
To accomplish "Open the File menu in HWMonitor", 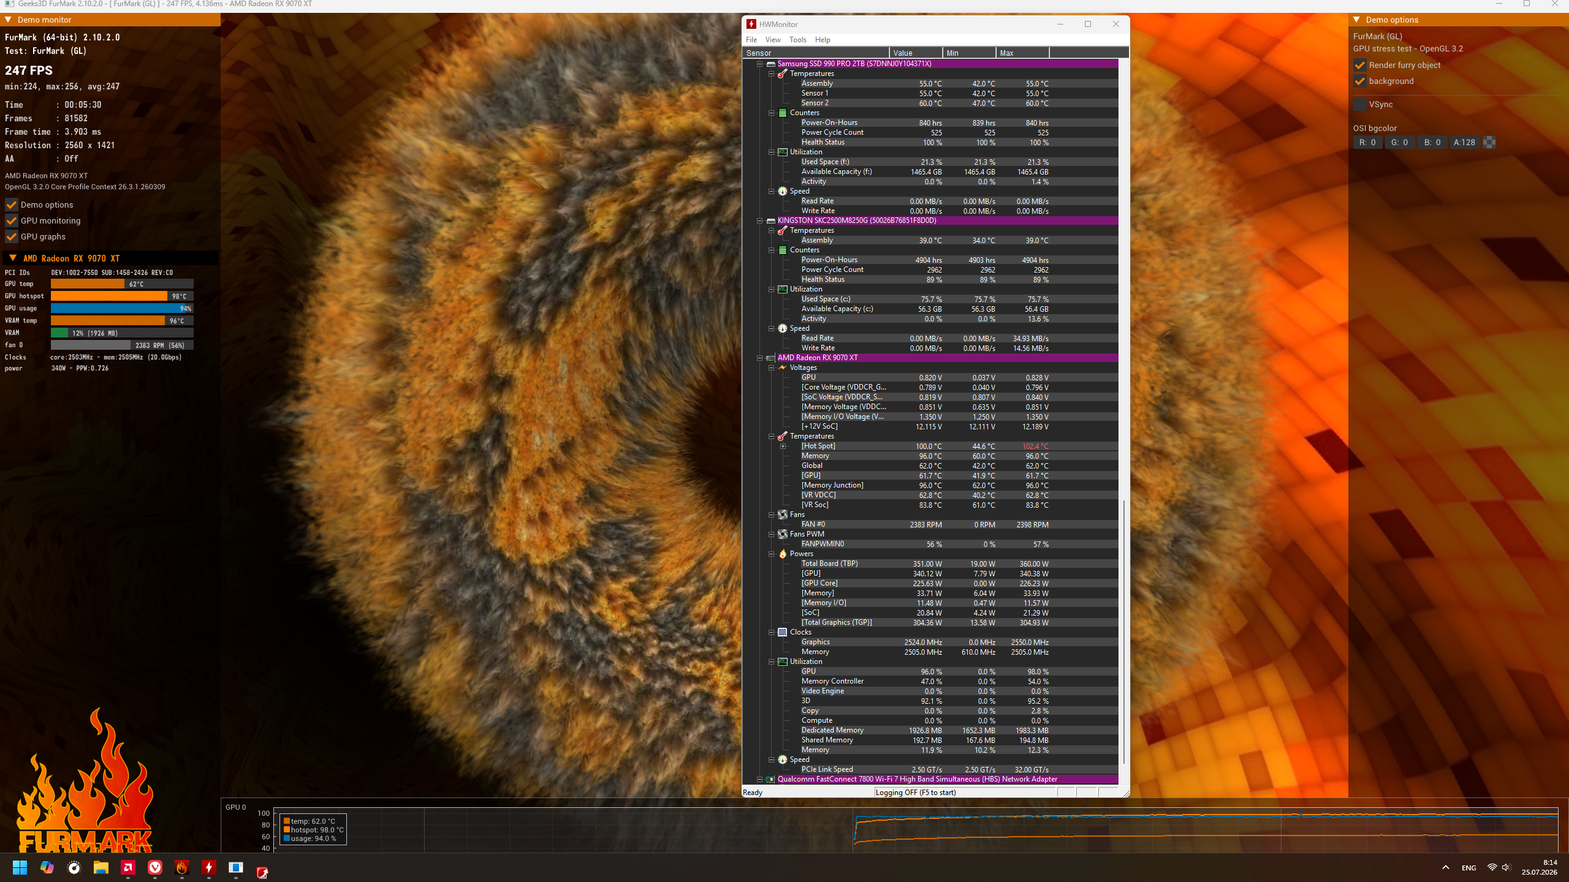I will tap(751, 40).
